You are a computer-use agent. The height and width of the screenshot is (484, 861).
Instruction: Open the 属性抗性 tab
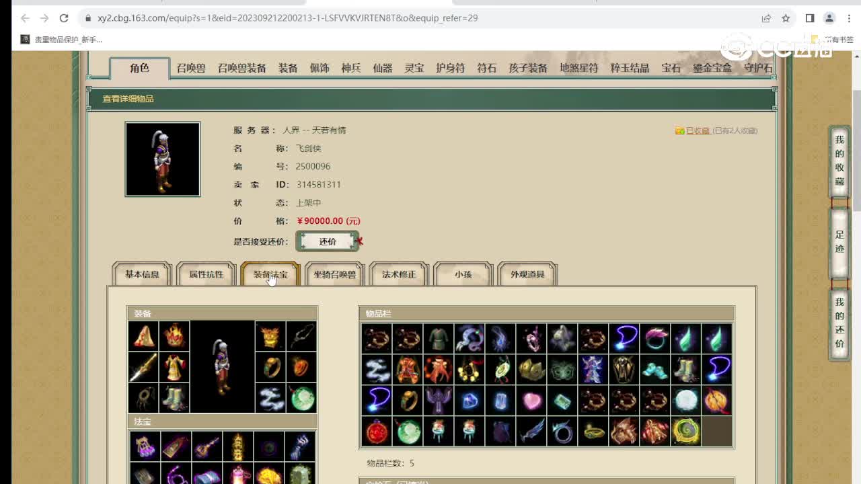coord(206,274)
